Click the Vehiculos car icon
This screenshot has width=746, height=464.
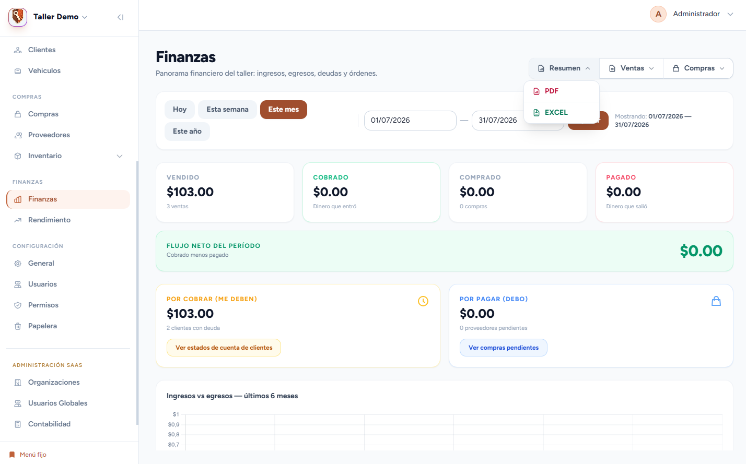(x=18, y=71)
